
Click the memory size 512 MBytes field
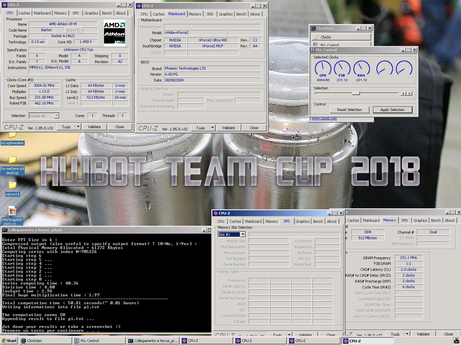(368, 238)
